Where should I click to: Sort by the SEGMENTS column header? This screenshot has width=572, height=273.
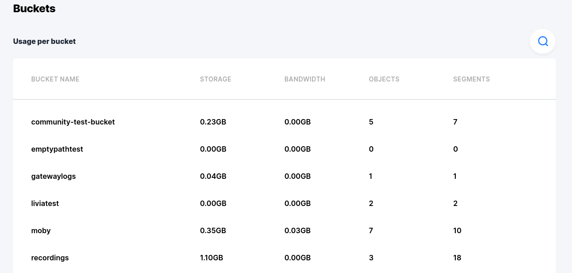[x=471, y=79]
